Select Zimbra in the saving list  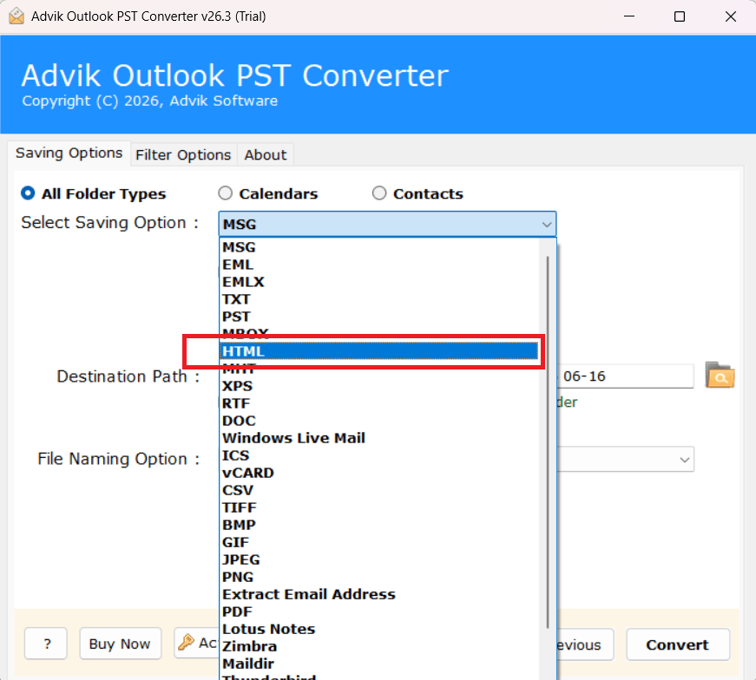379,646
